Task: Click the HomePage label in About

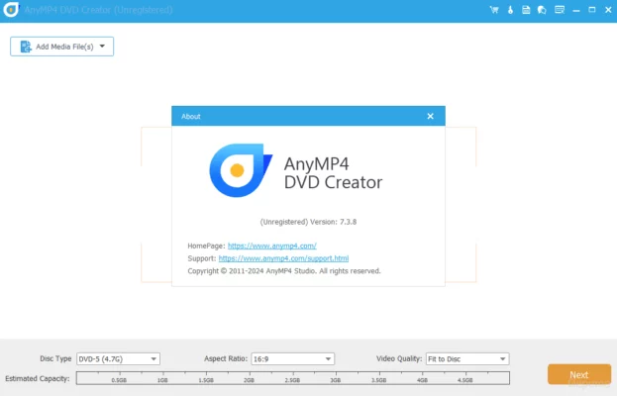Action: [x=206, y=246]
